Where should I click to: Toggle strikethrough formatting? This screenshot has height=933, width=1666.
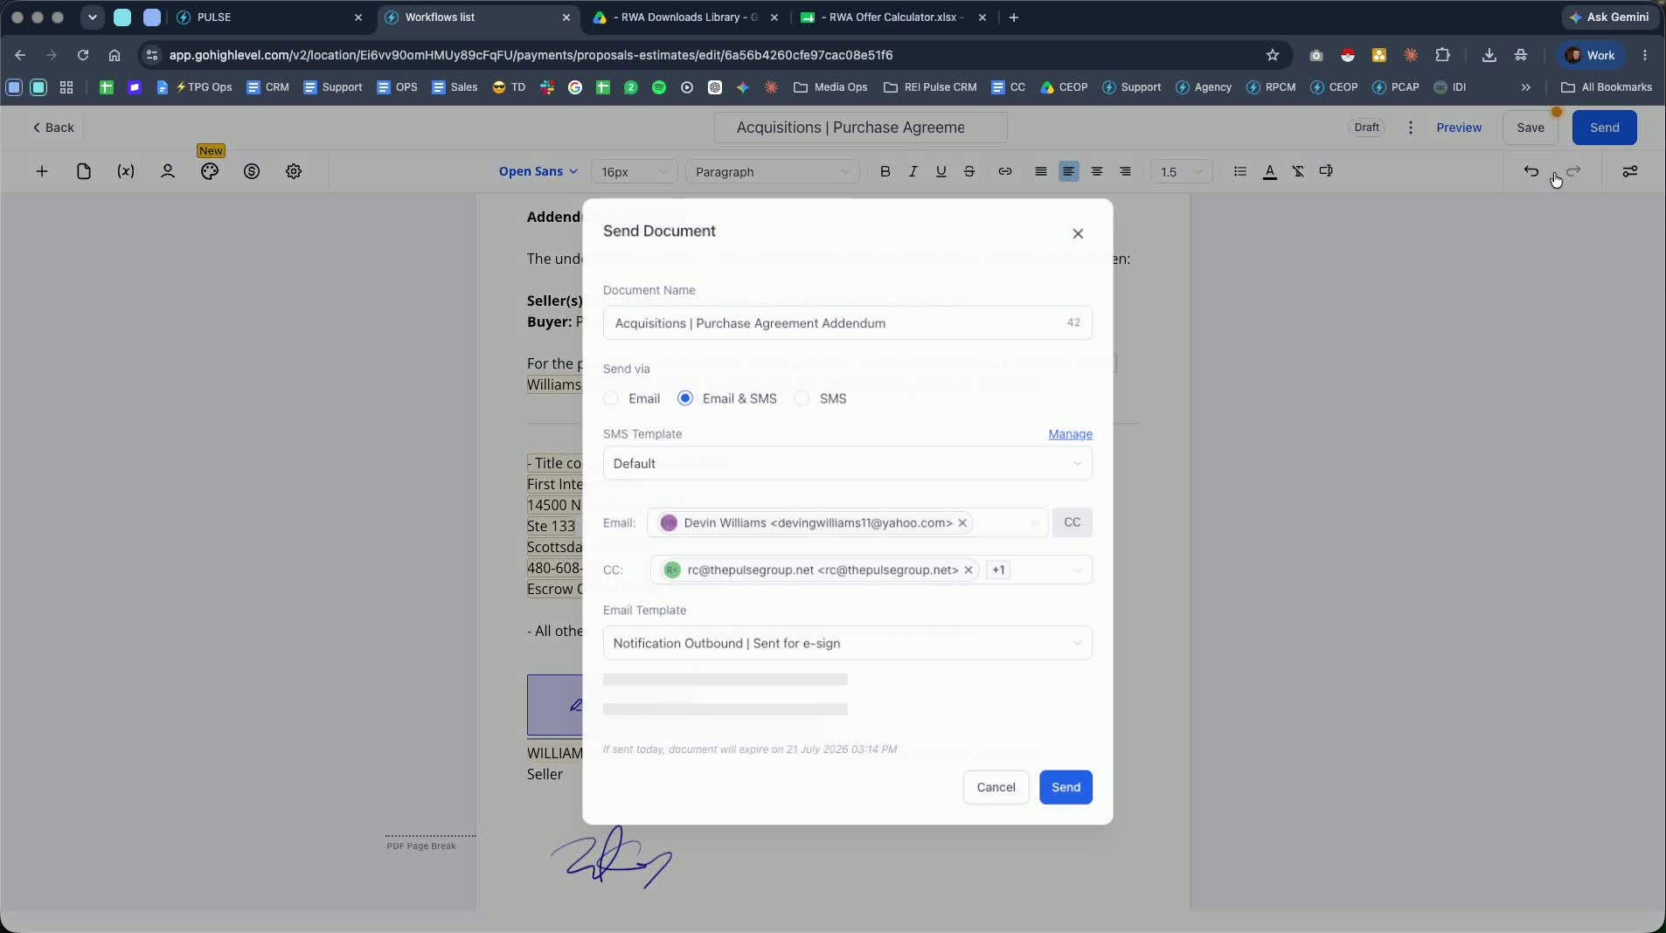[969, 171]
